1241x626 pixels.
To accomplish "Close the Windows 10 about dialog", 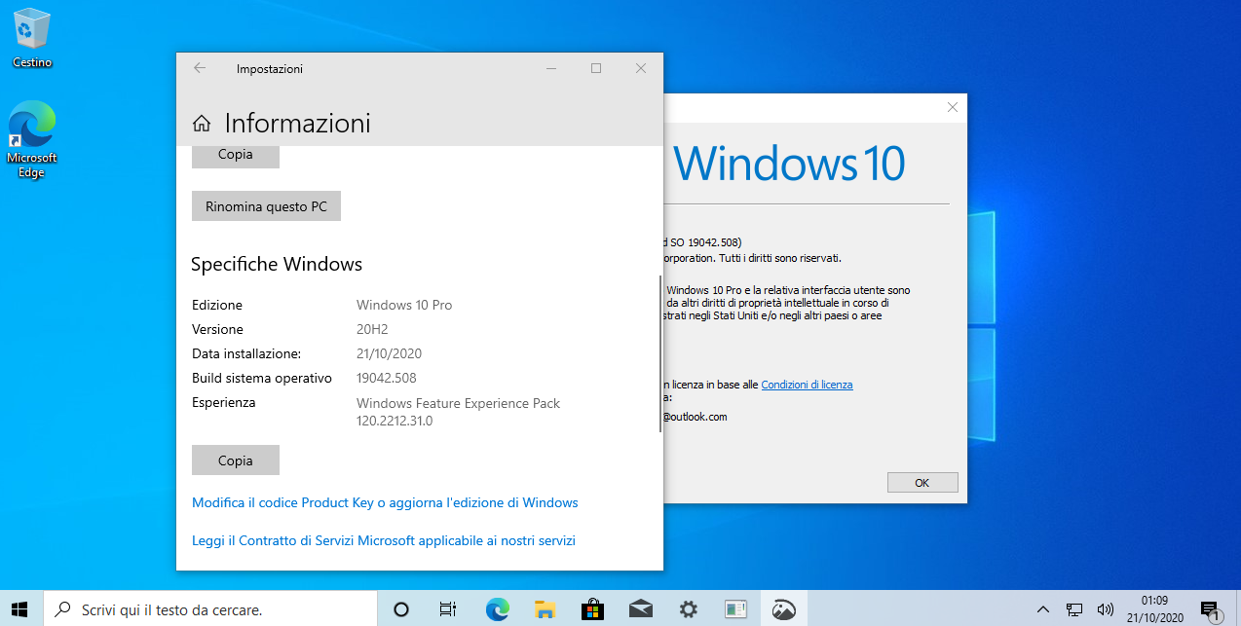I will pyautogui.click(x=952, y=108).
